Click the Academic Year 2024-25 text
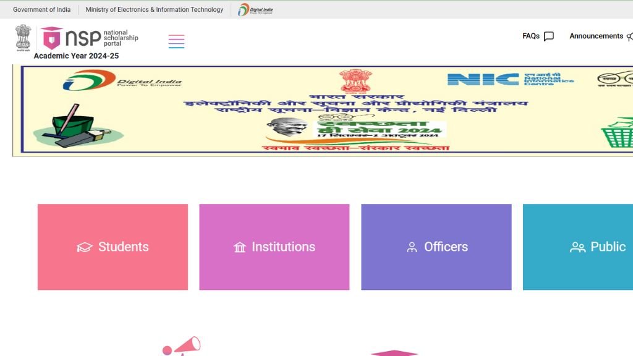 (76, 56)
